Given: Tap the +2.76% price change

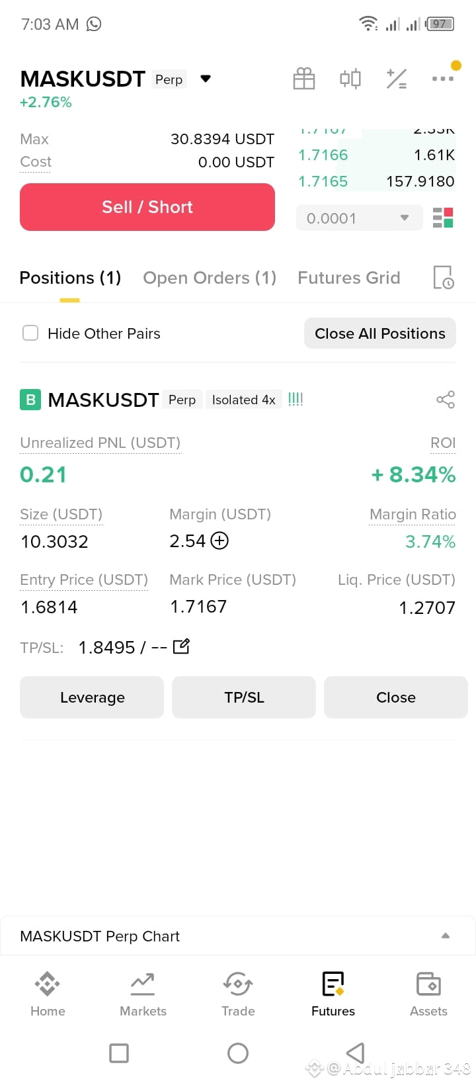Looking at the screenshot, I should 46,102.
